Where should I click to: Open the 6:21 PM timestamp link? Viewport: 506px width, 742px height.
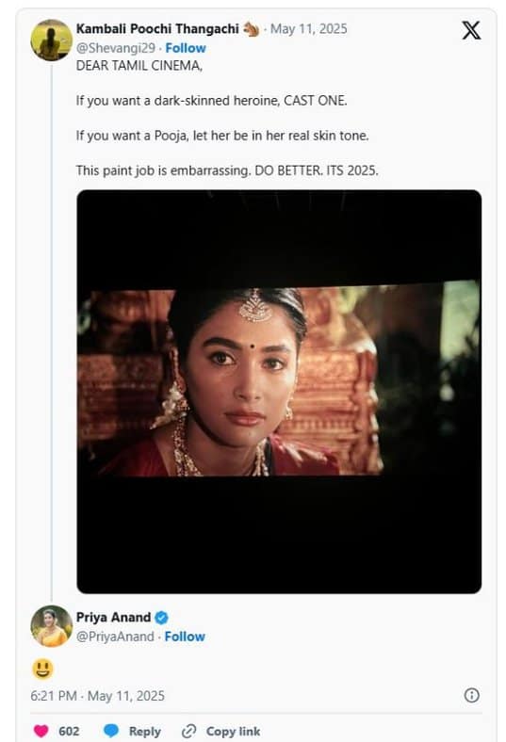click(97, 696)
